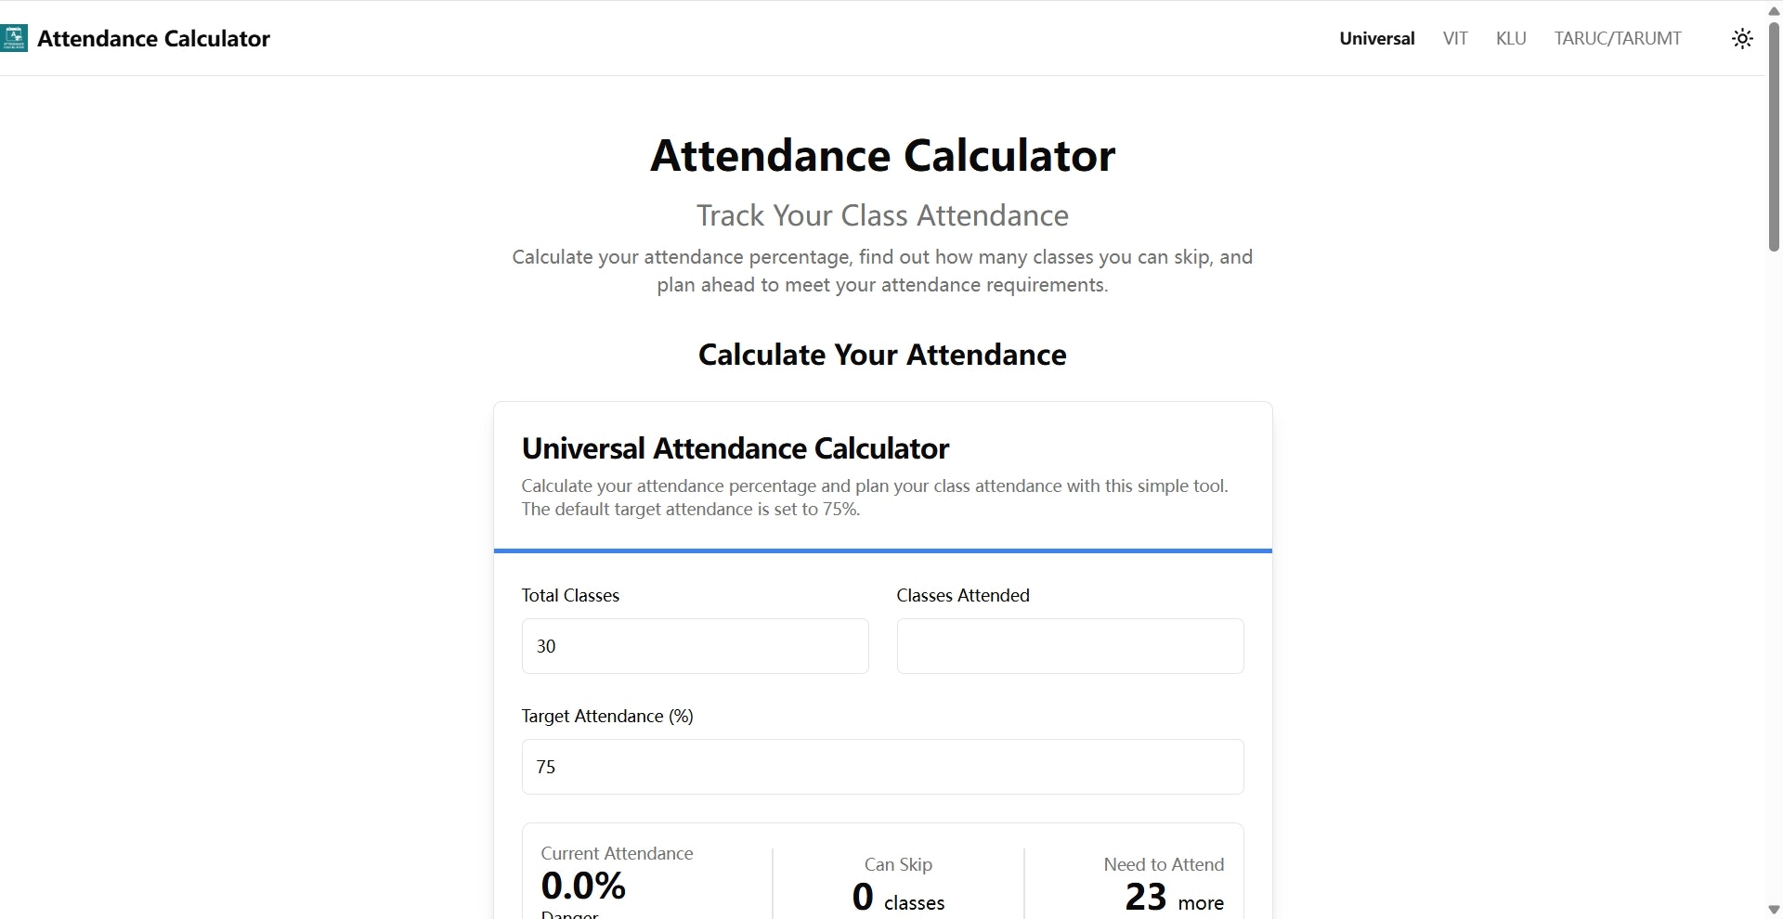Select the Universal Attendance Calculator card title
The image size is (1783, 919).
(735, 448)
